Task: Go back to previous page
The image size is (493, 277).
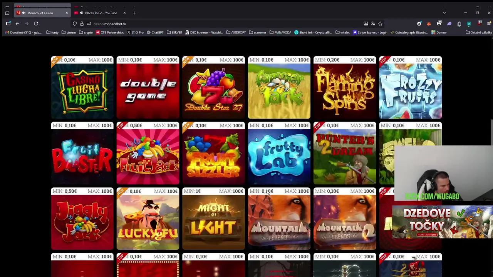Action: (x=17, y=24)
